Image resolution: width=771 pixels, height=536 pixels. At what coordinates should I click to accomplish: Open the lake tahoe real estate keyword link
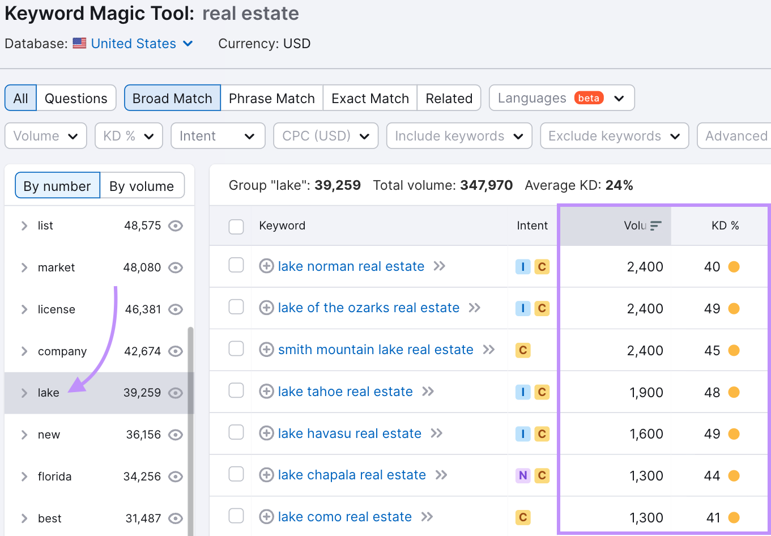345,392
